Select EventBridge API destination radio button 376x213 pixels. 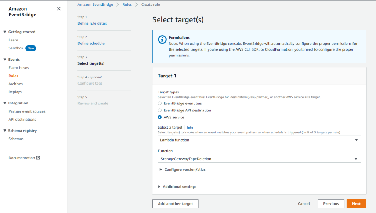tap(160, 110)
